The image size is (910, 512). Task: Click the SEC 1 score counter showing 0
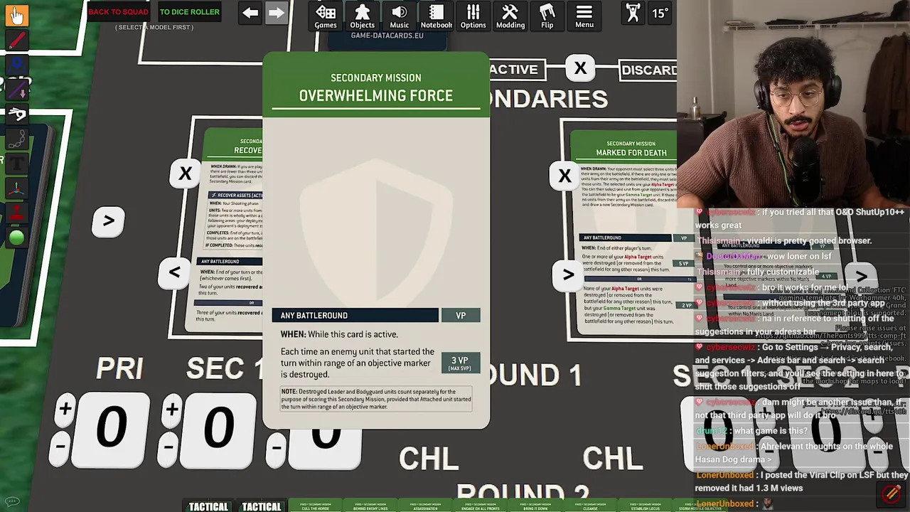click(218, 429)
